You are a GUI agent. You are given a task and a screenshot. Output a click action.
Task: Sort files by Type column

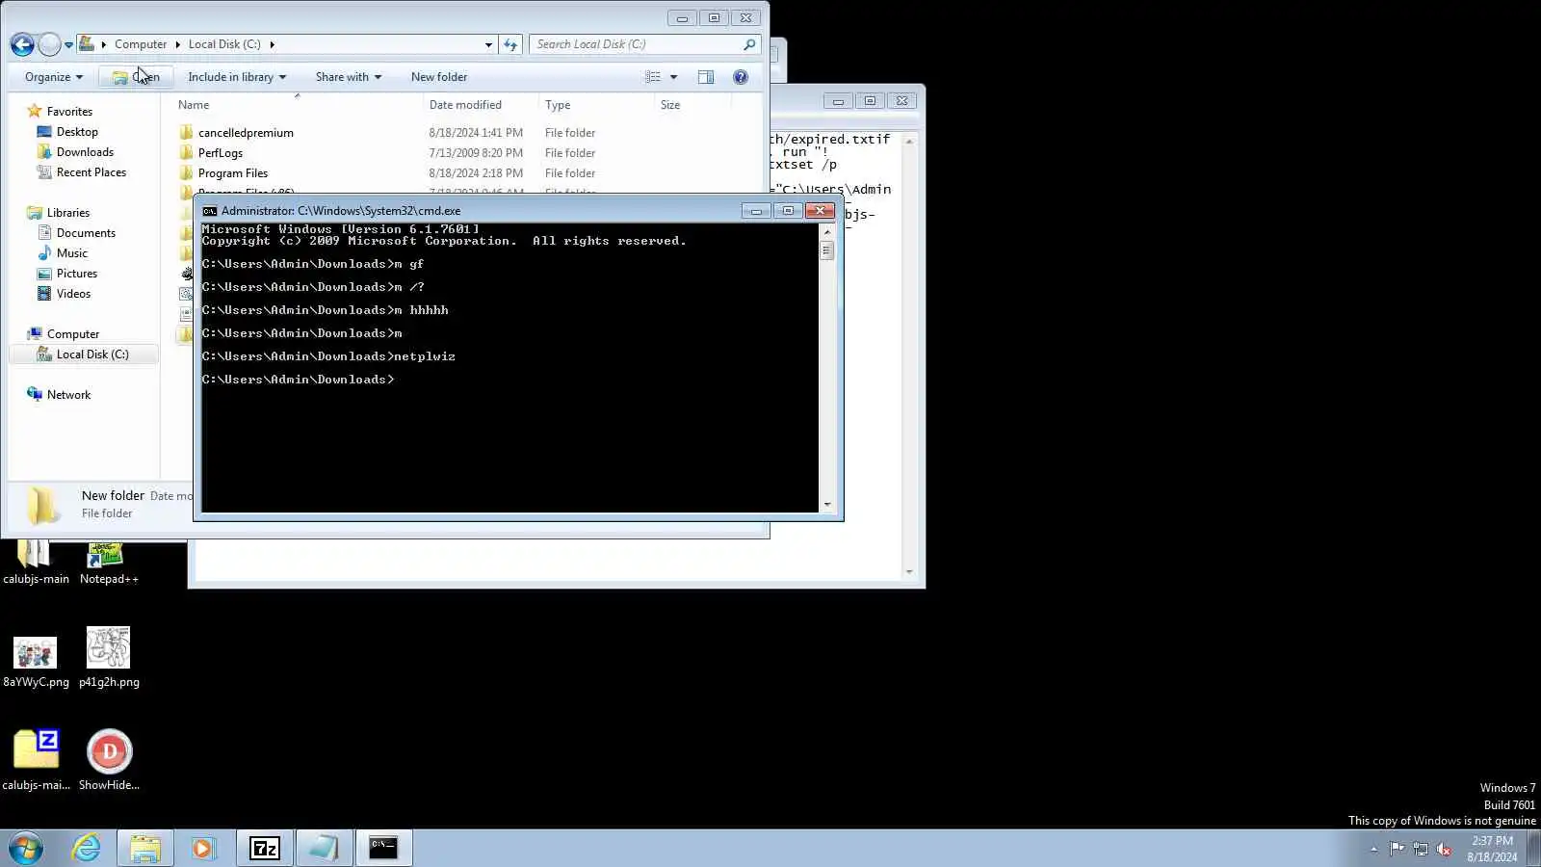point(597,105)
